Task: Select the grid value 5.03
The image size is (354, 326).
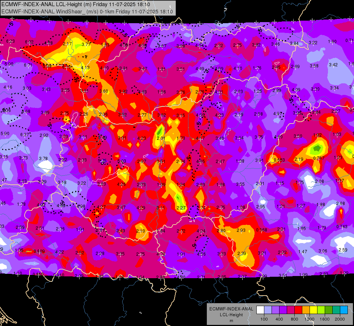Action: (122, 161)
